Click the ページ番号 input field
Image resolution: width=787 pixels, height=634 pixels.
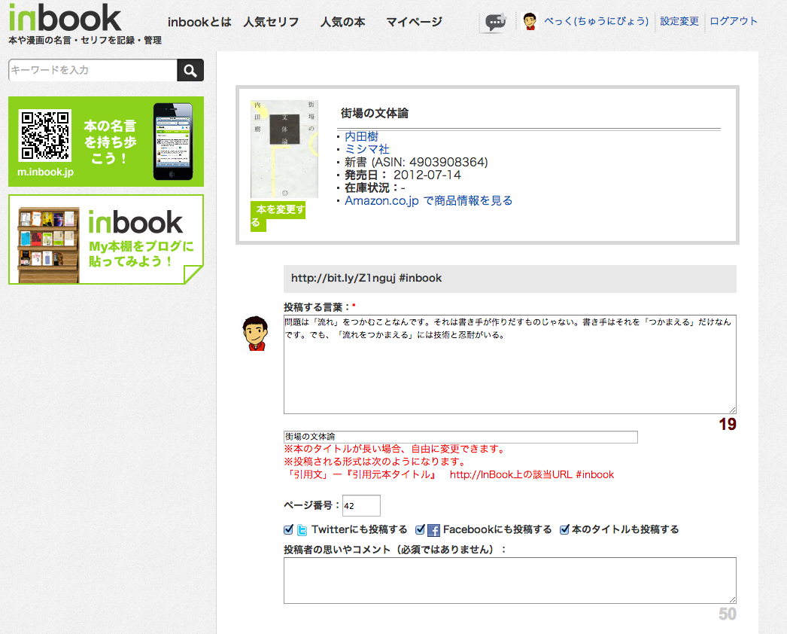tap(361, 505)
